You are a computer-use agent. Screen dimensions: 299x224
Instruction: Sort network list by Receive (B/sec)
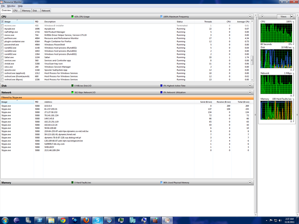pyautogui.click(x=222, y=102)
